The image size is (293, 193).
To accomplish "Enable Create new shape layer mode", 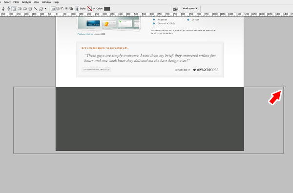I will tap(53, 9).
